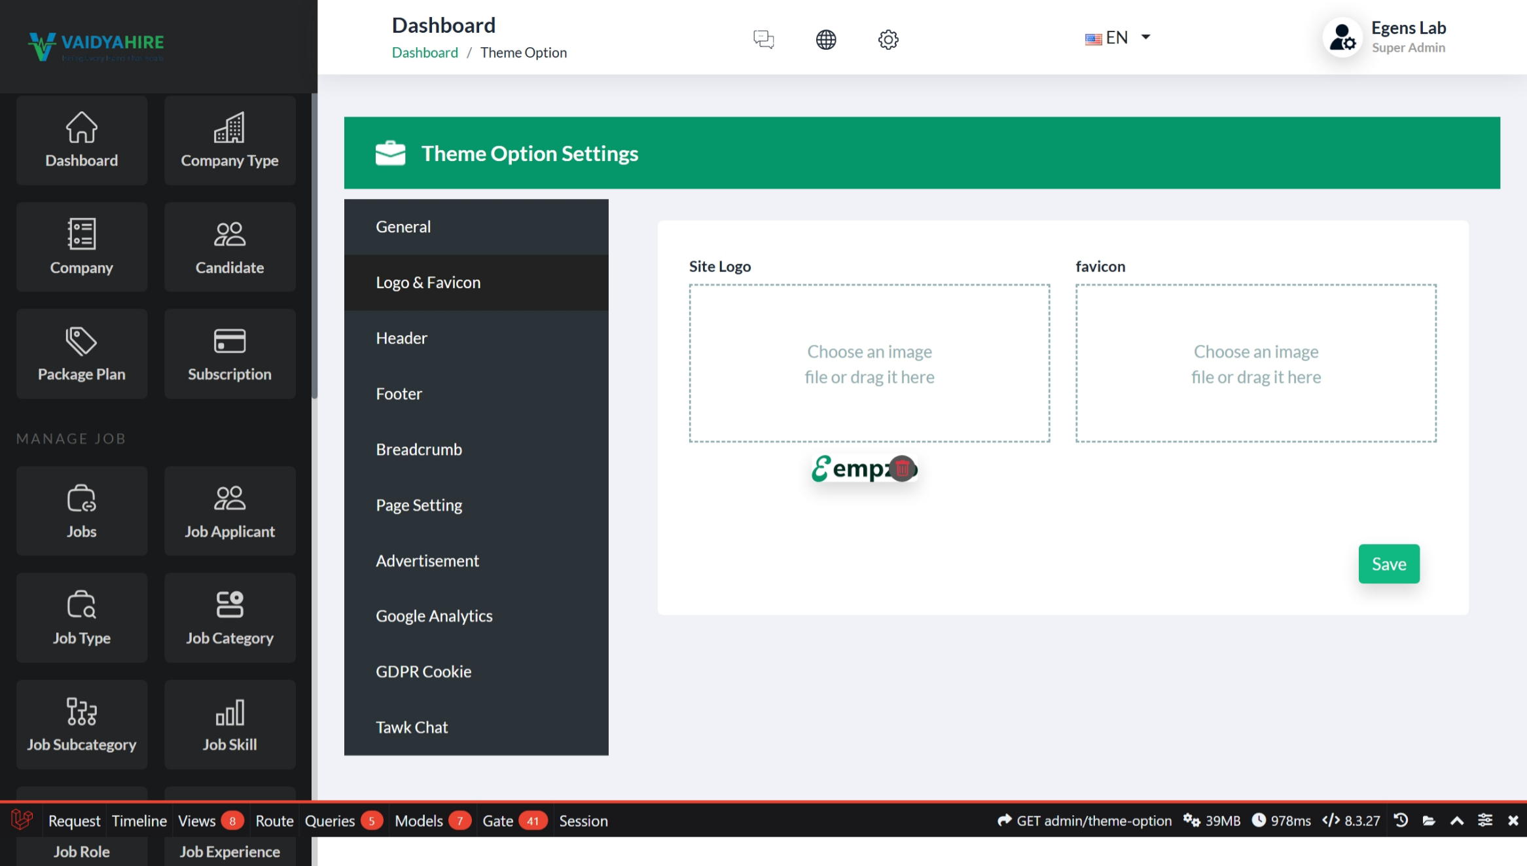
Task: Click the Dashboard breadcrumb link
Action: [425, 52]
